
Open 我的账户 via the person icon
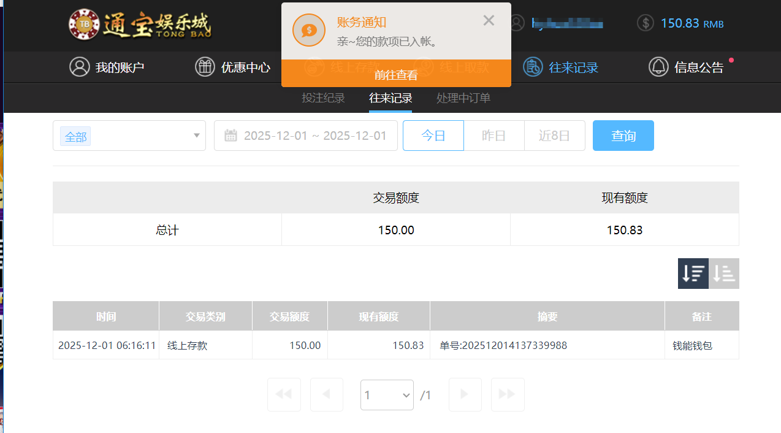click(80, 67)
